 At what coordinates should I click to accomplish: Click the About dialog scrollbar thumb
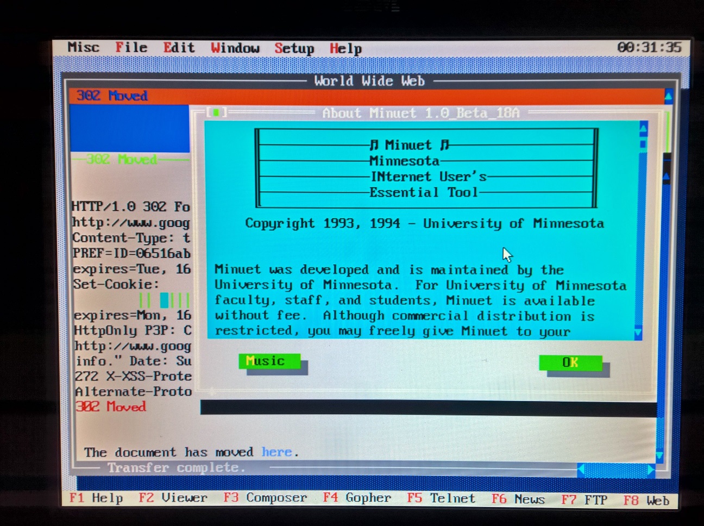click(x=643, y=145)
